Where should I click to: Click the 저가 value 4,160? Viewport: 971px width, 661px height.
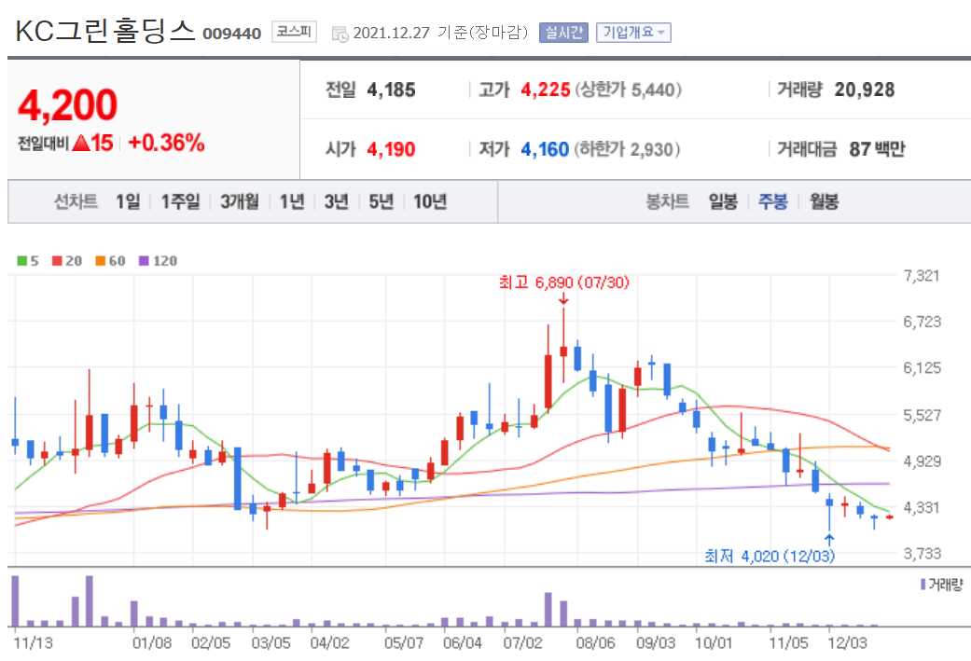[545, 150]
